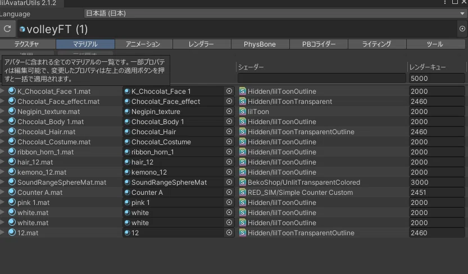Select the pink 1.mat row name

tap(34, 203)
